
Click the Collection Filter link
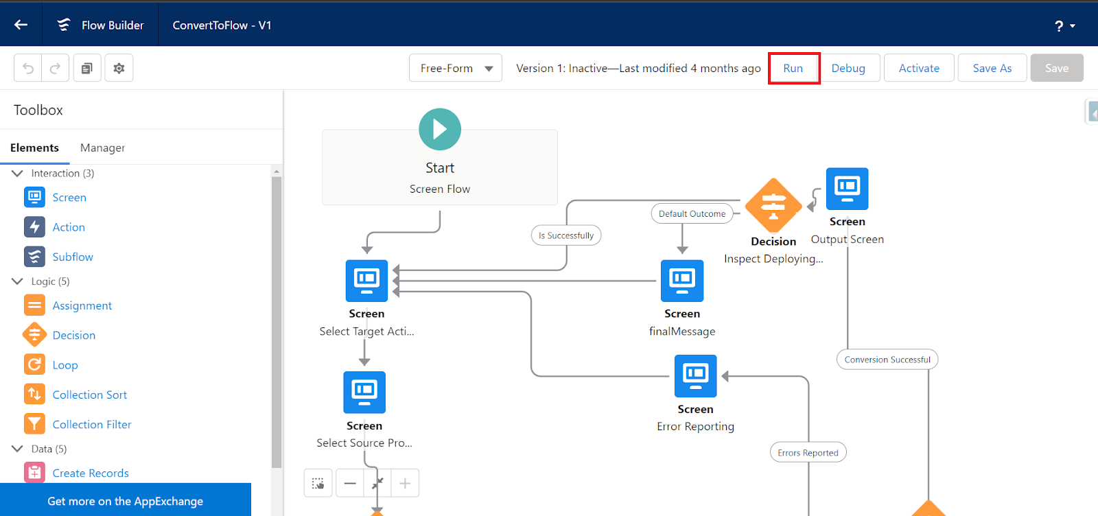(x=92, y=425)
